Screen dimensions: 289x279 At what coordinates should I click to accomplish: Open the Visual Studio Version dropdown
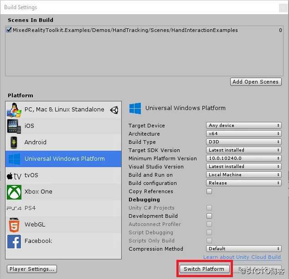point(244,166)
